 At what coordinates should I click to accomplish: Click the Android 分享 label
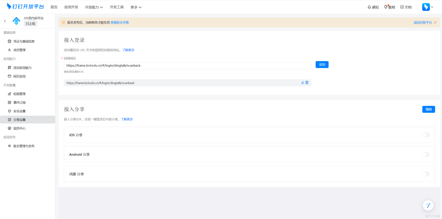click(x=80, y=154)
